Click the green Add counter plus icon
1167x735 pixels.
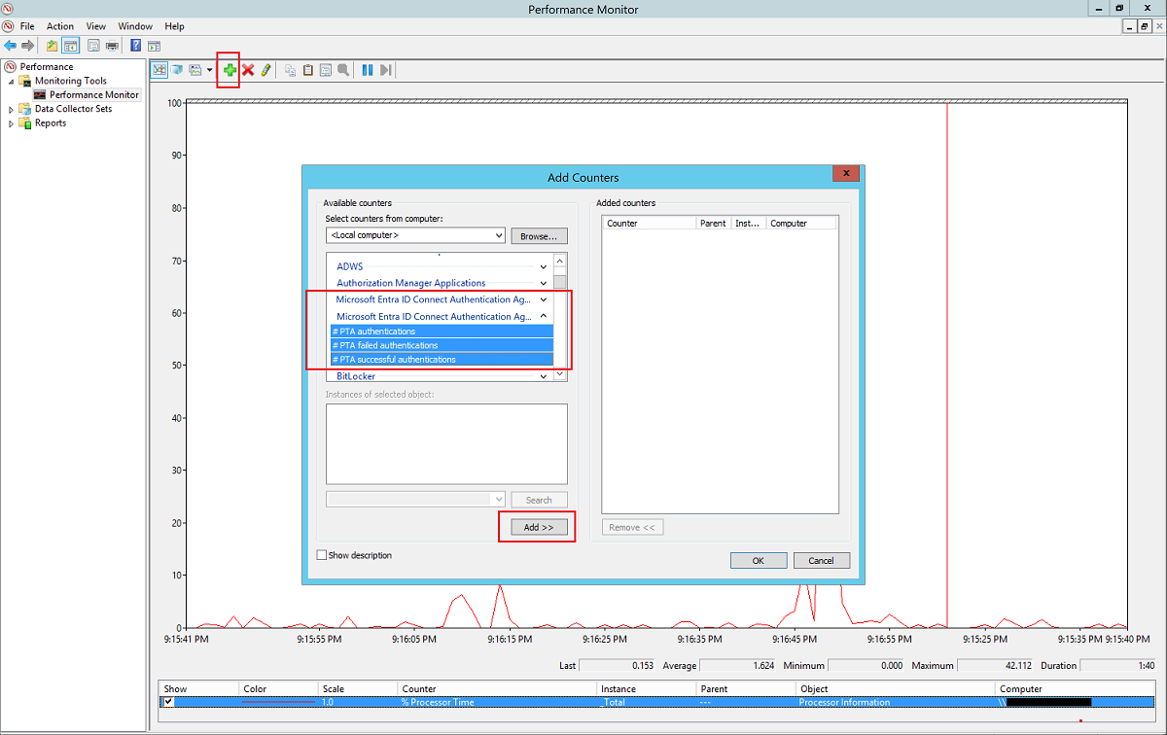tap(230, 70)
